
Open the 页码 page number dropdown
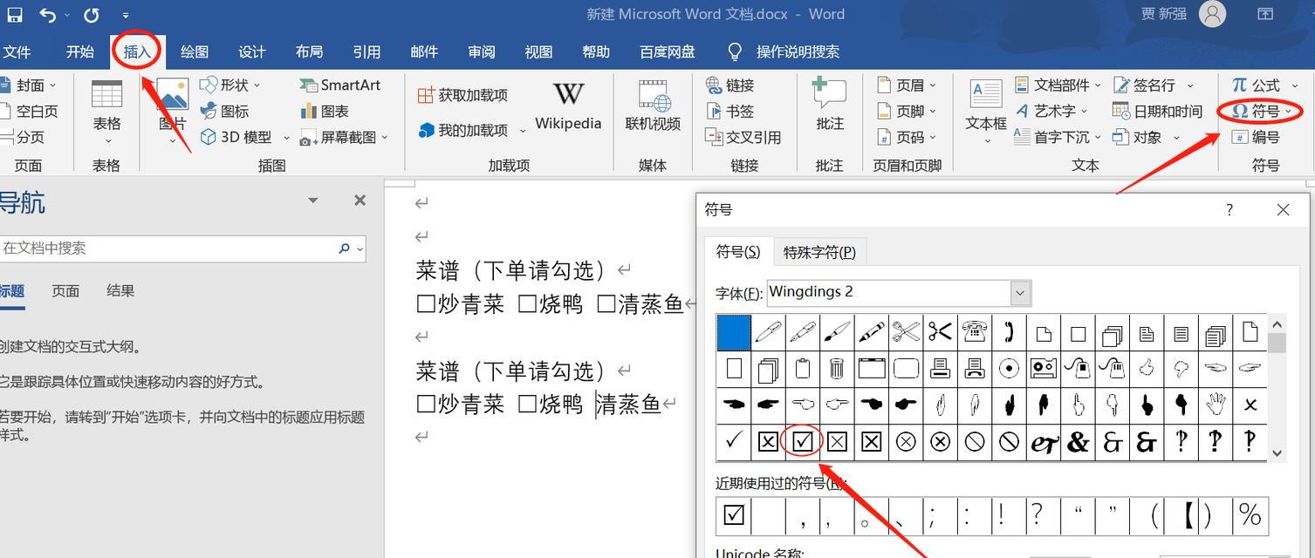[x=906, y=138]
